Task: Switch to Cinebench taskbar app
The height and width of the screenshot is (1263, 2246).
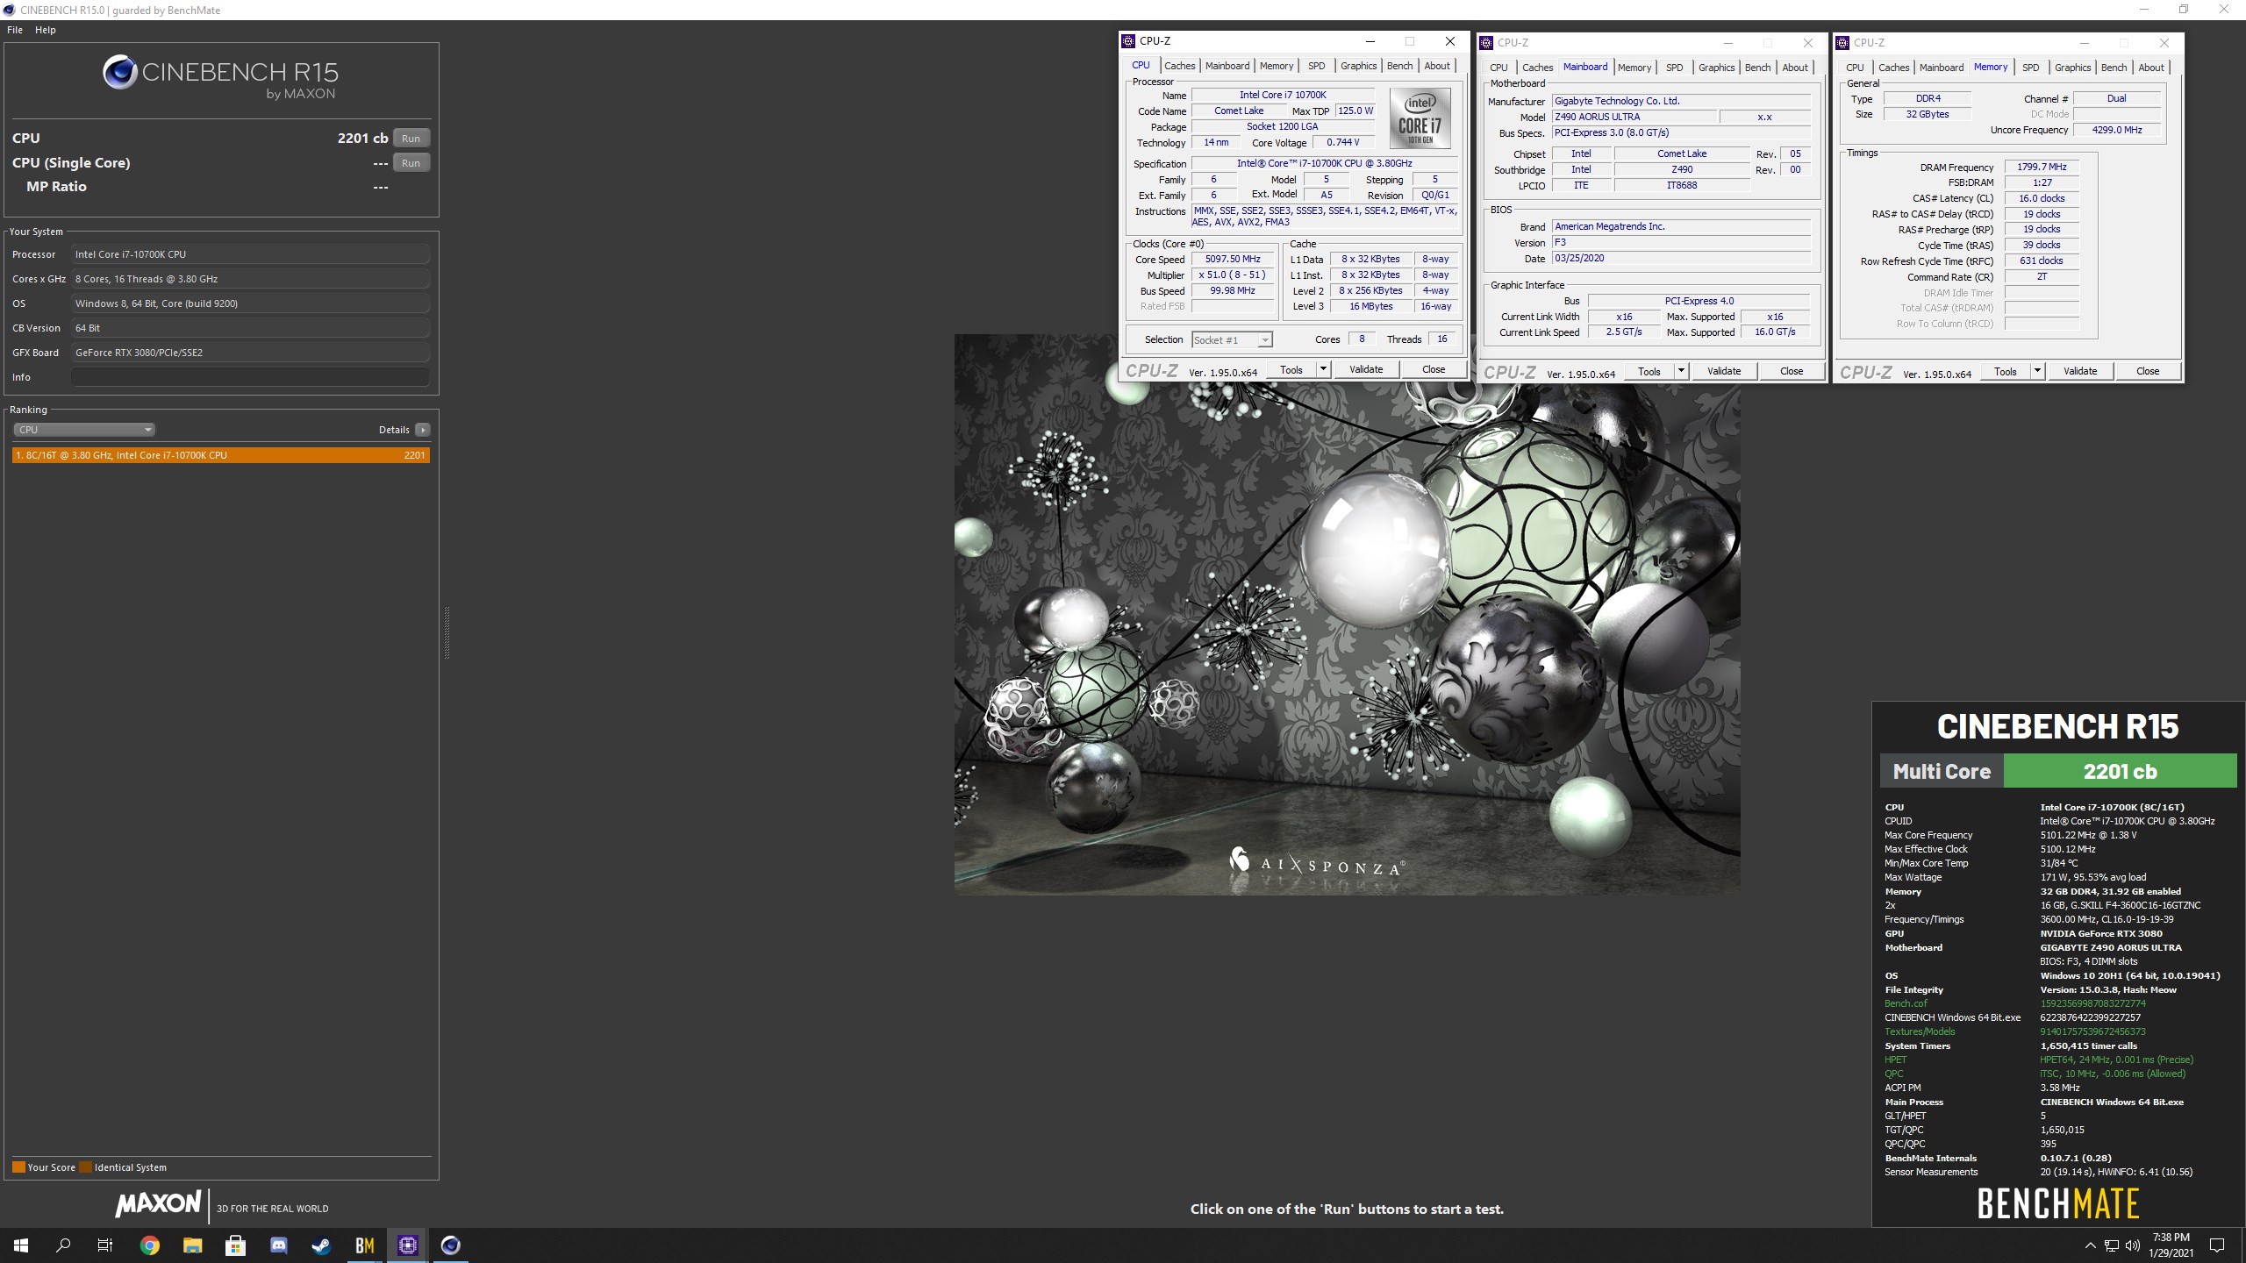Action: click(450, 1245)
